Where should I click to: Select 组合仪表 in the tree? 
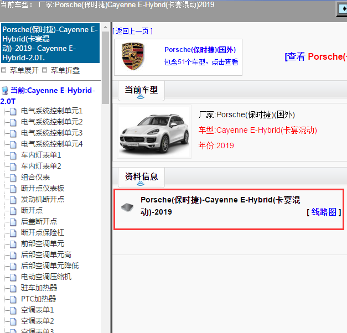tap(35, 177)
